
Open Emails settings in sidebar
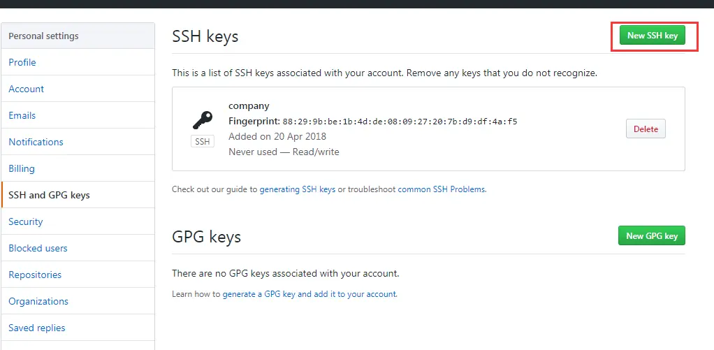coord(22,115)
